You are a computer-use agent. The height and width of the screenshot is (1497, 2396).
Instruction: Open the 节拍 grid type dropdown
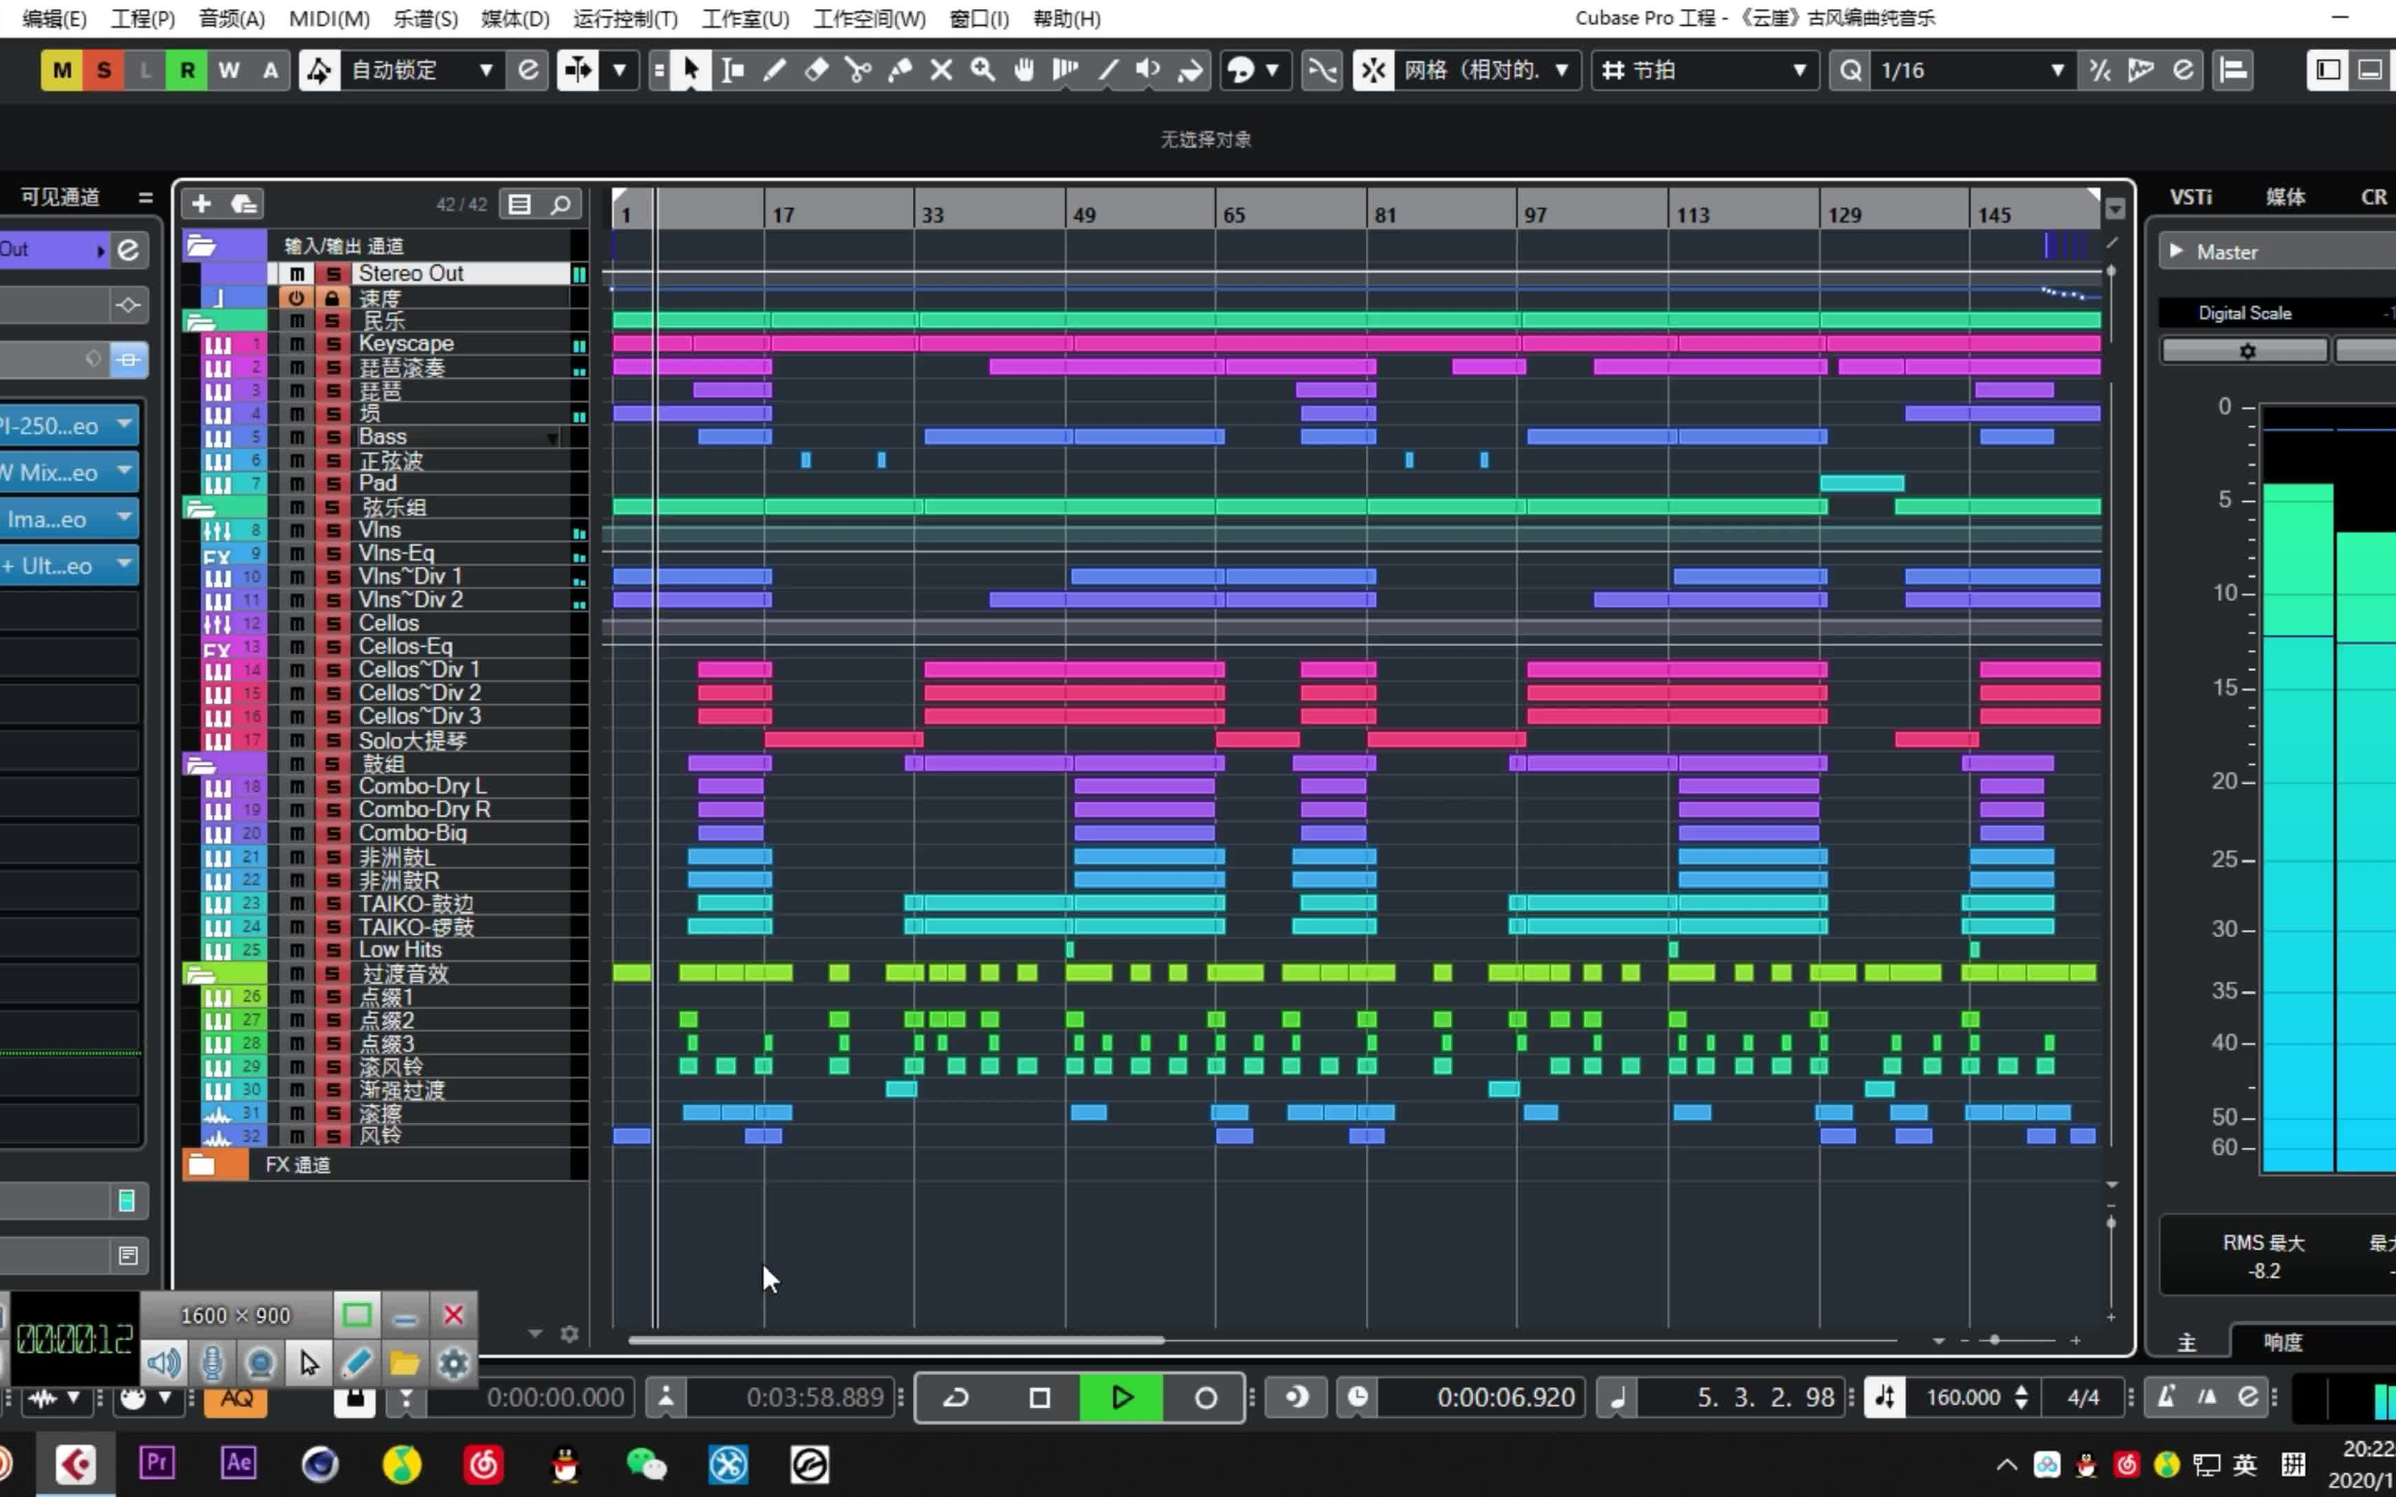click(x=1705, y=70)
